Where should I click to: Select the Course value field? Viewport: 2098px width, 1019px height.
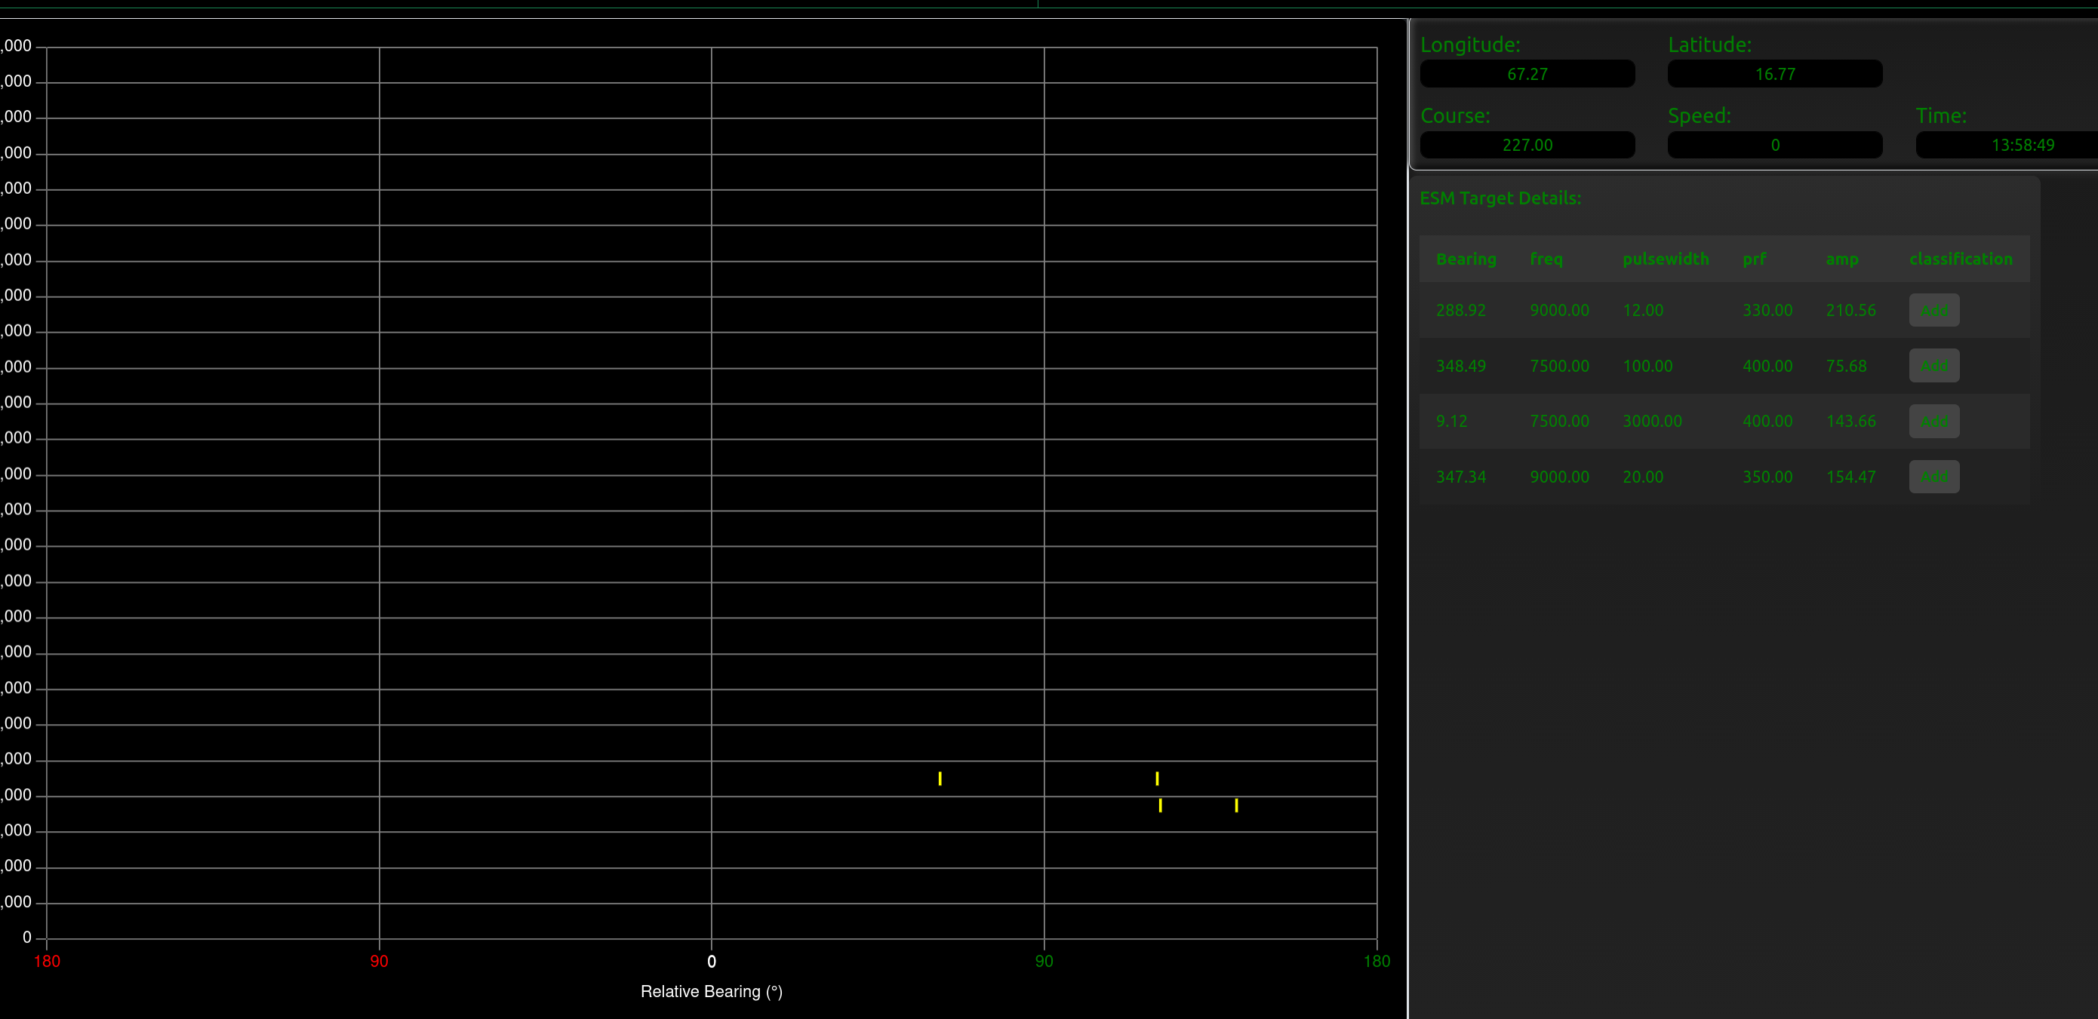(1527, 144)
